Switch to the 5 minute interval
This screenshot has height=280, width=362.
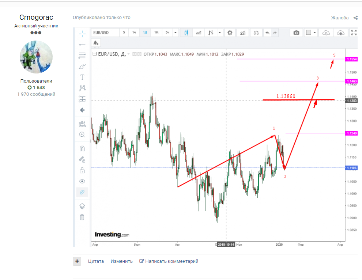[x=124, y=33]
